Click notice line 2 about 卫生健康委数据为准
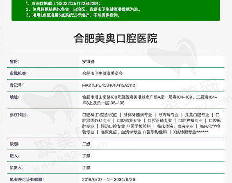The image size is (232, 183). (x=83, y=9)
